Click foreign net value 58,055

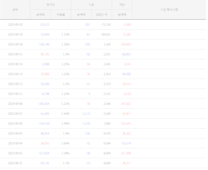pos(45,143)
